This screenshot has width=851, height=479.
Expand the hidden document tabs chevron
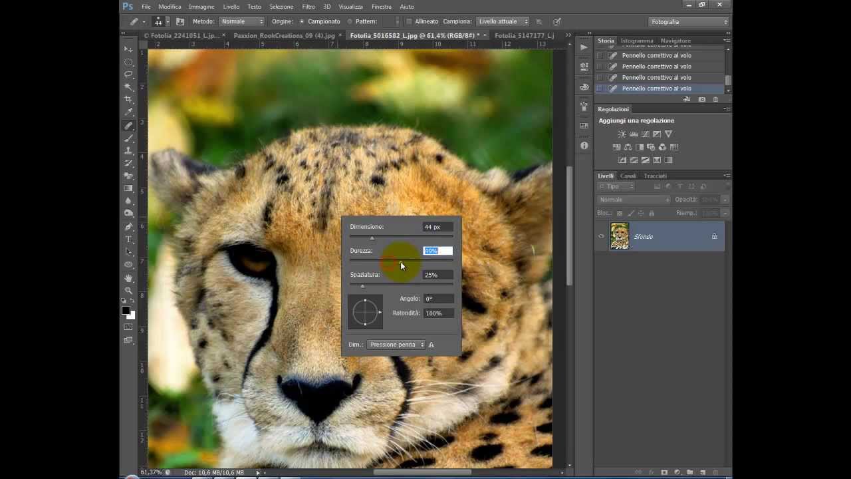567,35
